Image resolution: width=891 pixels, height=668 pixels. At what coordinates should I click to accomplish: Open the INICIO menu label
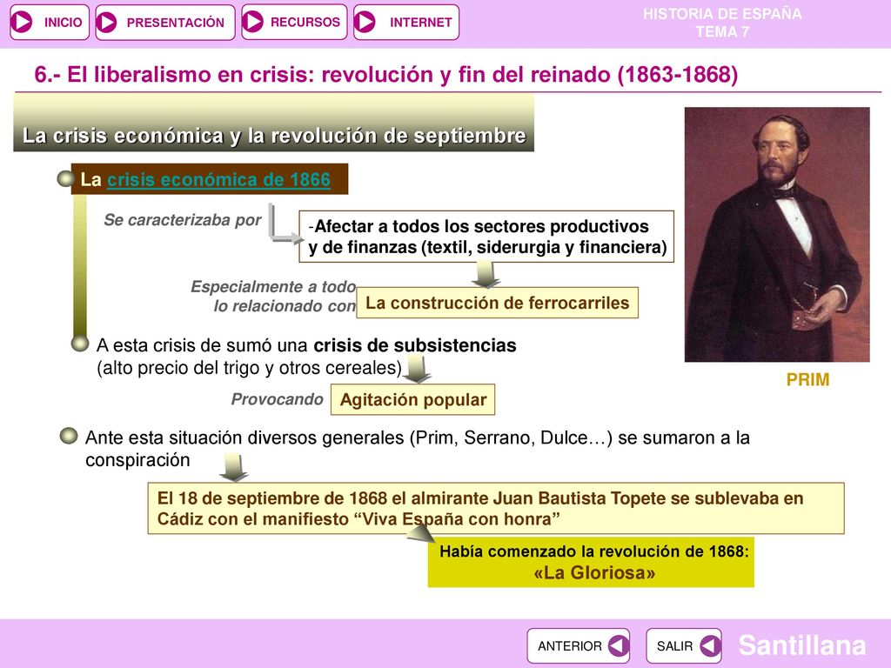coord(63,23)
